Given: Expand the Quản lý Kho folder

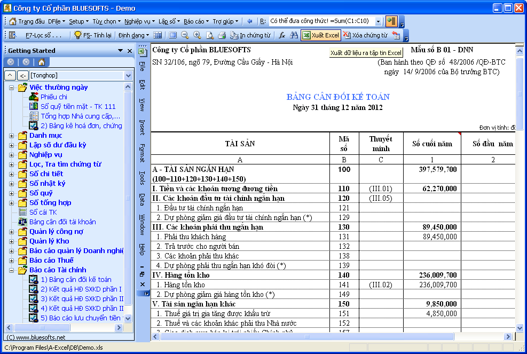Looking at the screenshot, I should coord(12,241).
